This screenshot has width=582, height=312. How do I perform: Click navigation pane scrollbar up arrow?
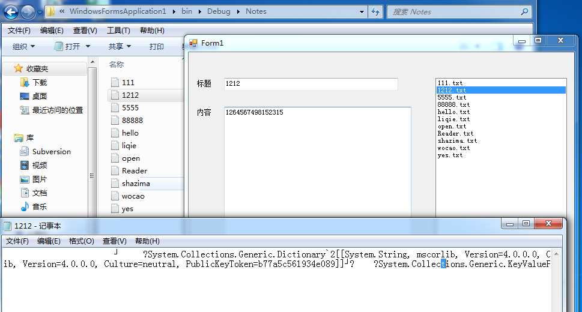pyautogui.click(x=92, y=62)
